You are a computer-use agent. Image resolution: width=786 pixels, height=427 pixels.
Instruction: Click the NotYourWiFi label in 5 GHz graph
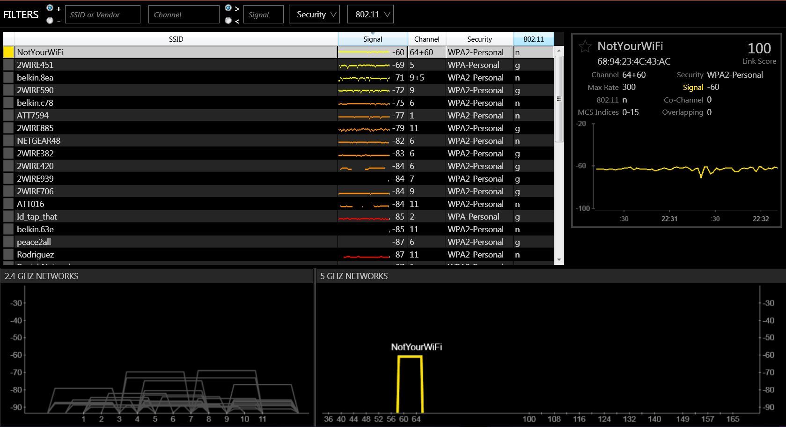coord(416,347)
